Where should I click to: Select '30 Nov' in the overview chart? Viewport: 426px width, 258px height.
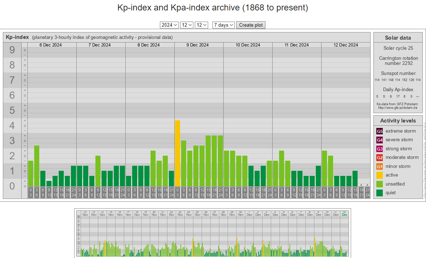(x=241, y=213)
